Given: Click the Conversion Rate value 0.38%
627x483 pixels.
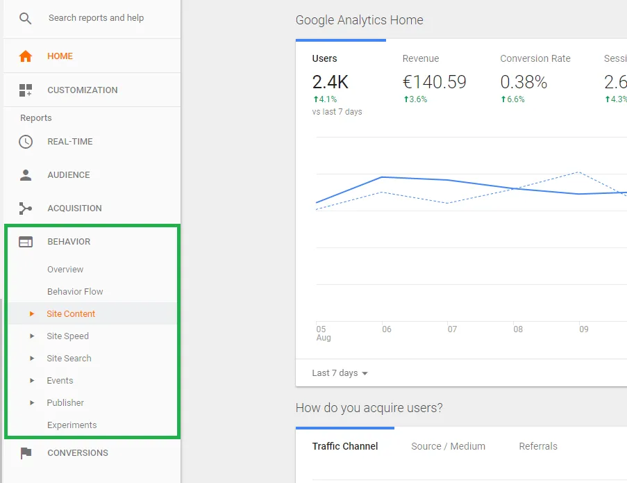Looking at the screenshot, I should [x=524, y=82].
